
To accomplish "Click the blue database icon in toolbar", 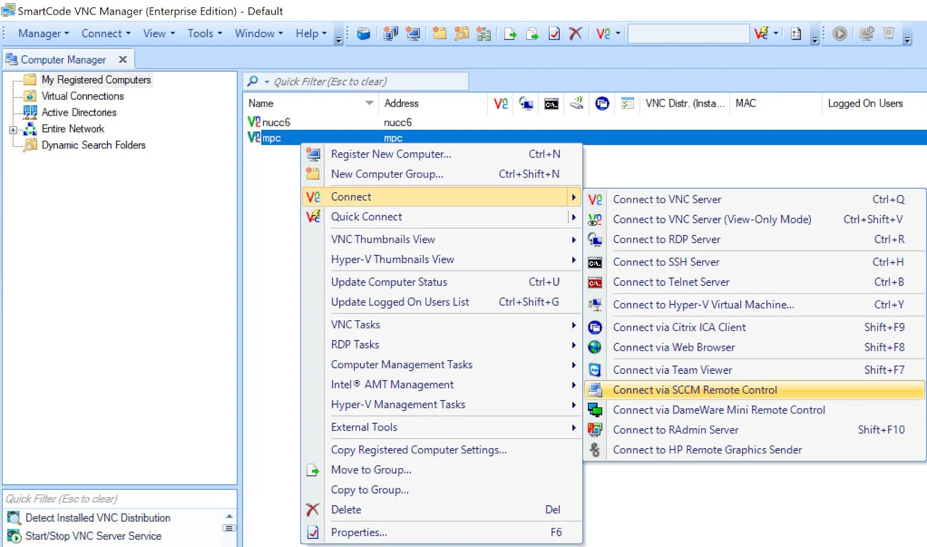I will (363, 34).
